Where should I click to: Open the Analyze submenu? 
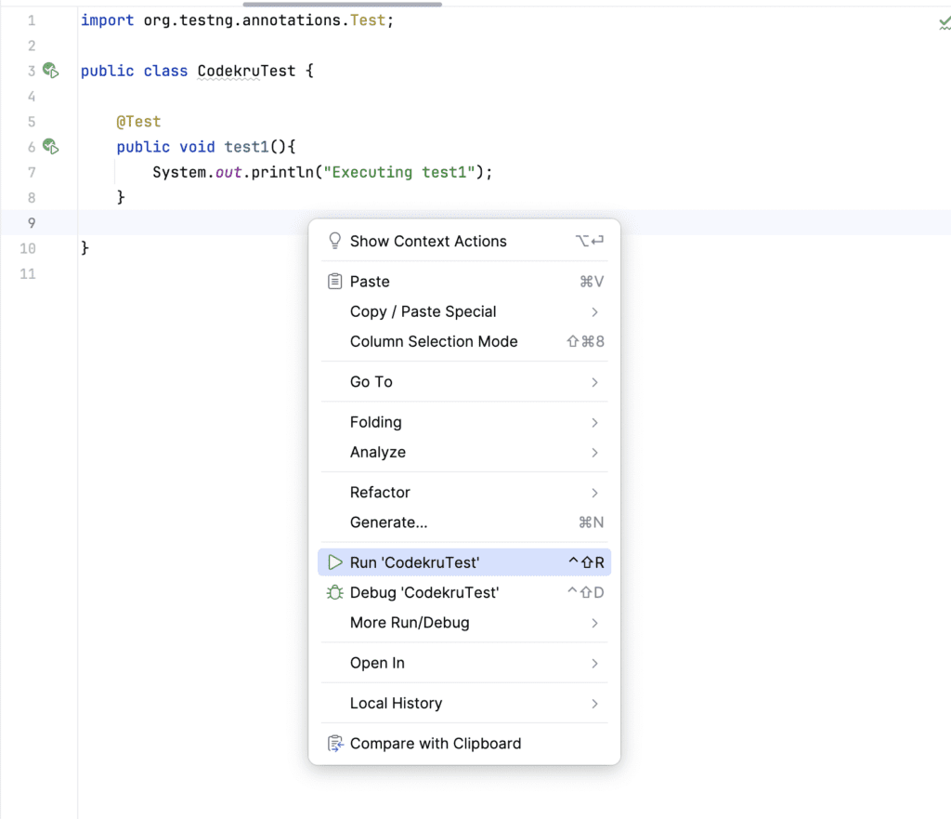click(x=464, y=453)
